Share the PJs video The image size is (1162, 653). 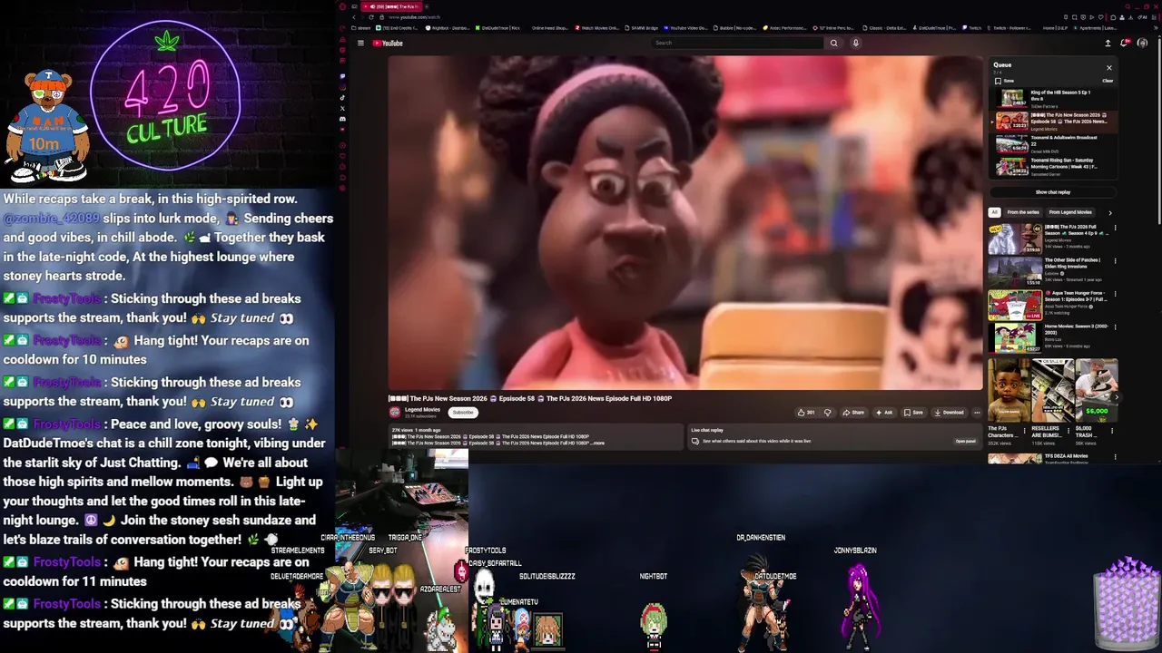(853, 413)
